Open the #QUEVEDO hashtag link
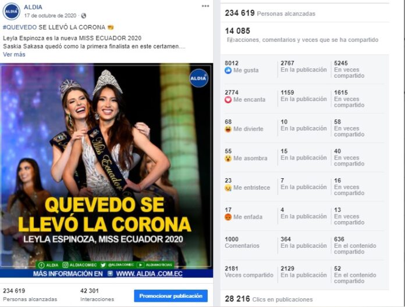The image size is (405, 307). click(x=20, y=27)
